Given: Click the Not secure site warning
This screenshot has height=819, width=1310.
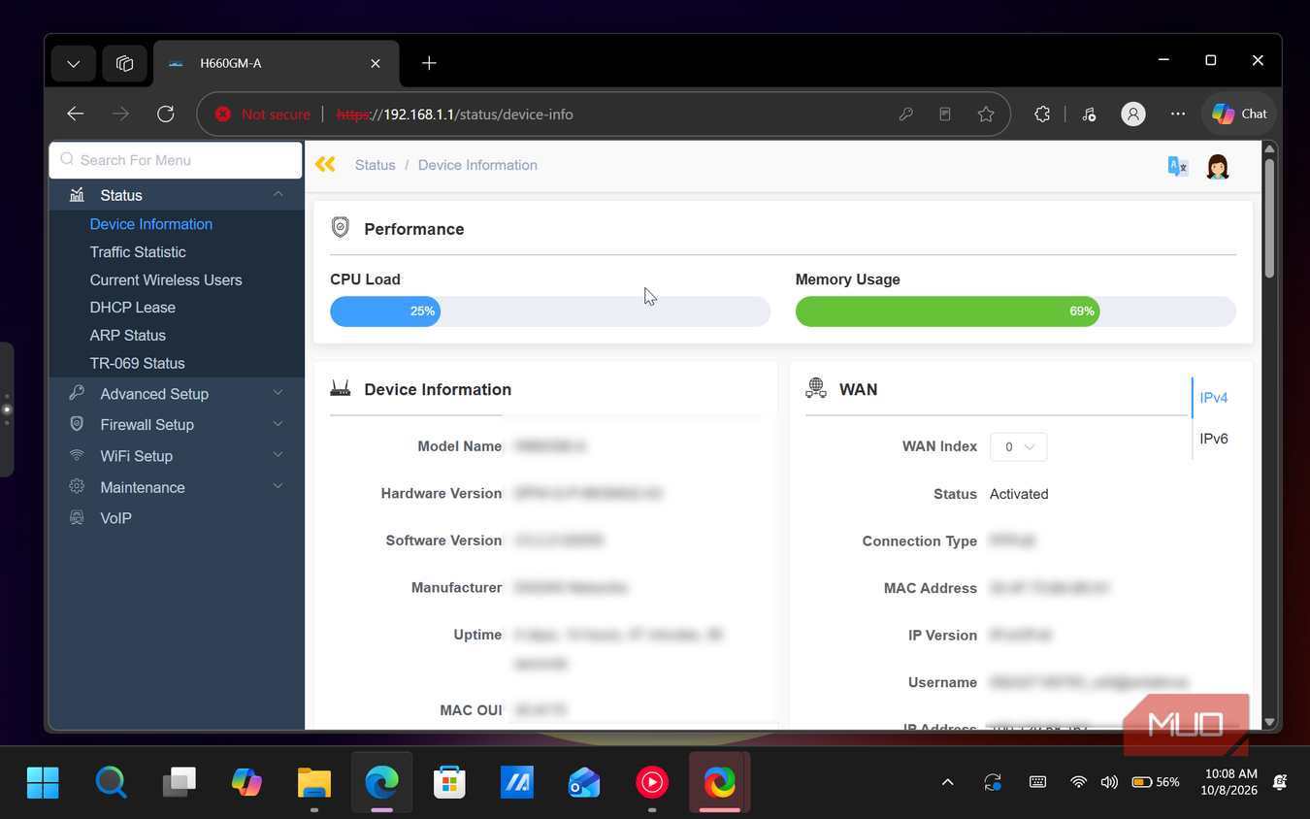Looking at the screenshot, I should [263, 115].
